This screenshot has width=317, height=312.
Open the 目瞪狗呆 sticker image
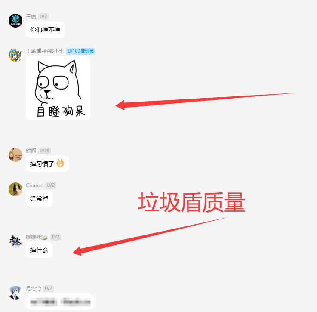pyautogui.click(x=58, y=88)
